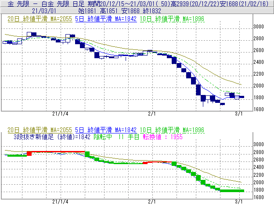Click the upper 20日 終値平滑 MA=2055 legend

[40, 19]
